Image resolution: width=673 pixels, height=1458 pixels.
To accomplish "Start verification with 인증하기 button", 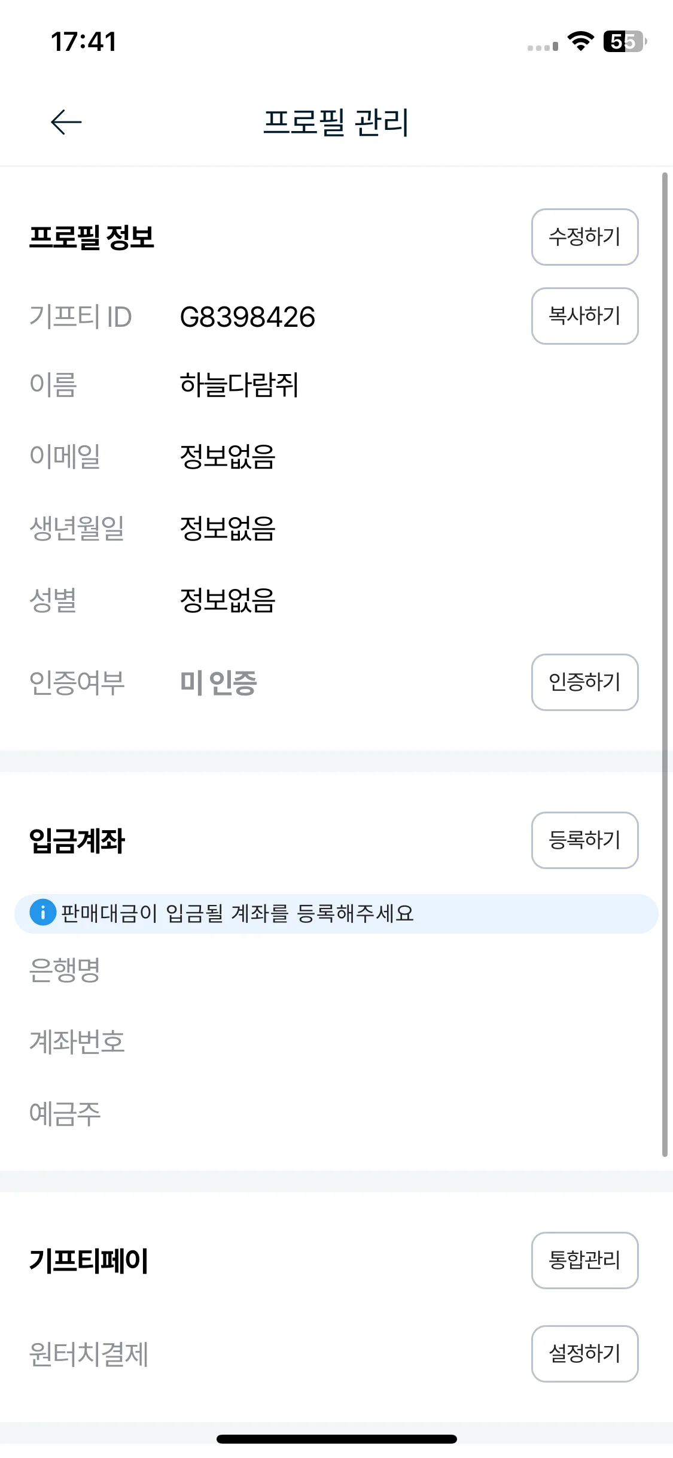I will [584, 682].
